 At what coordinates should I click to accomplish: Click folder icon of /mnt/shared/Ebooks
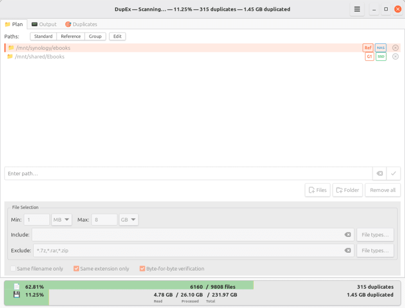coord(10,56)
